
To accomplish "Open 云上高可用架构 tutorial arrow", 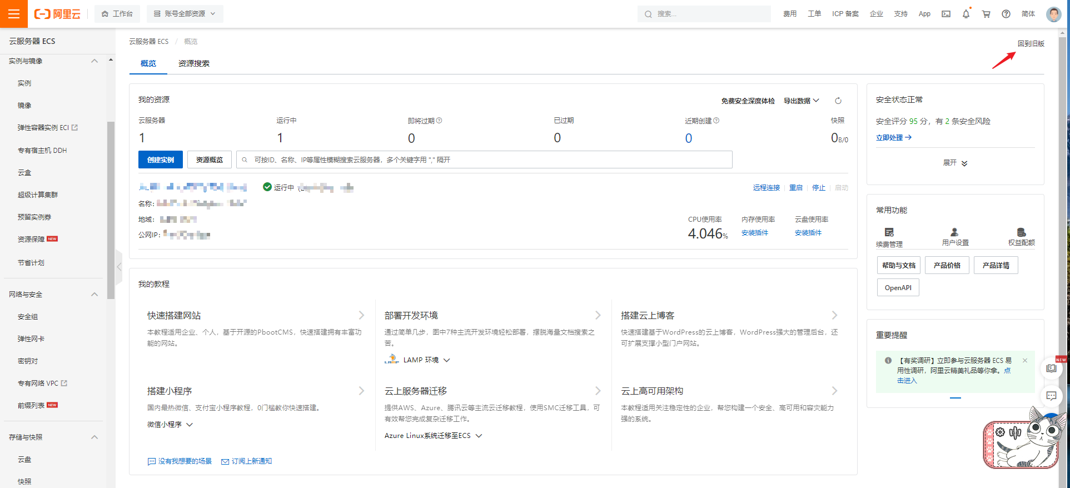I will (x=834, y=391).
